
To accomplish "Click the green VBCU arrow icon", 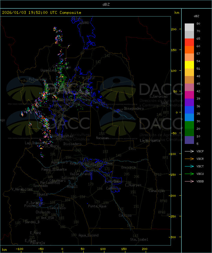I will point(189,174).
